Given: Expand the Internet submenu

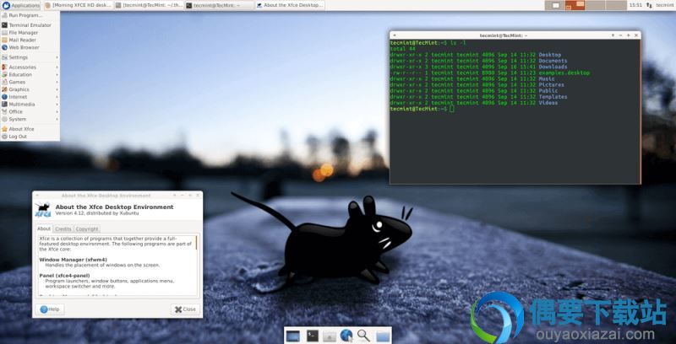Looking at the screenshot, I should click(30, 97).
